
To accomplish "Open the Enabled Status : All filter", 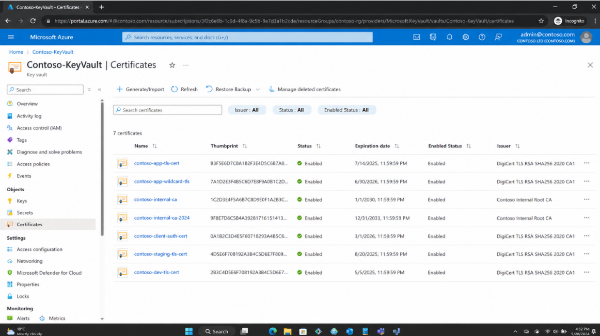I will pos(346,110).
